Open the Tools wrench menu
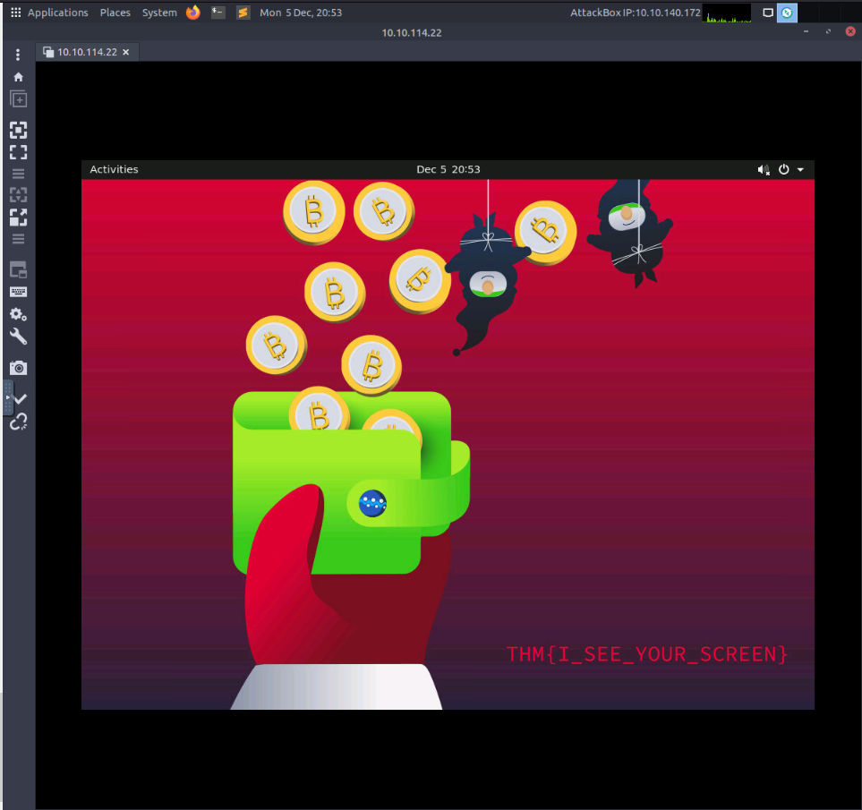 (18, 337)
